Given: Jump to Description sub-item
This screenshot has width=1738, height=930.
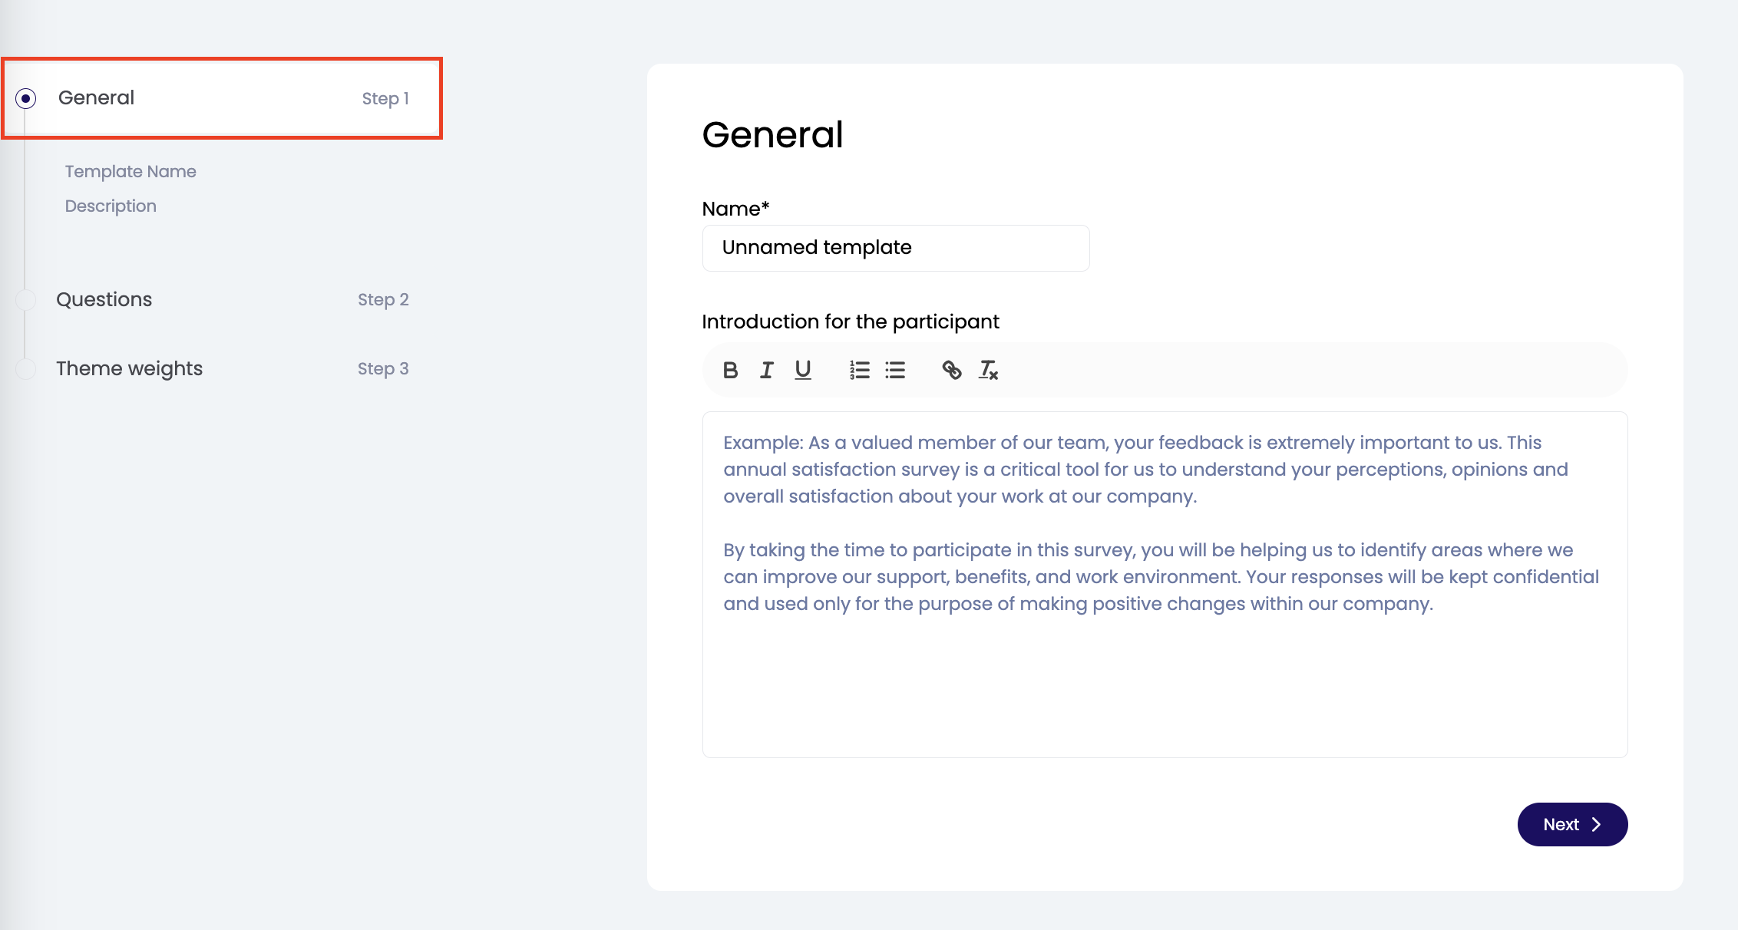Looking at the screenshot, I should click(x=111, y=206).
